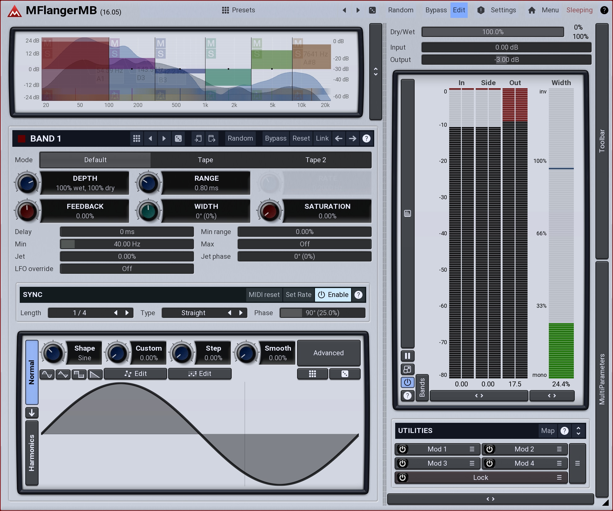Pause the meters
Image resolution: width=613 pixels, height=511 pixels.
click(x=408, y=356)
